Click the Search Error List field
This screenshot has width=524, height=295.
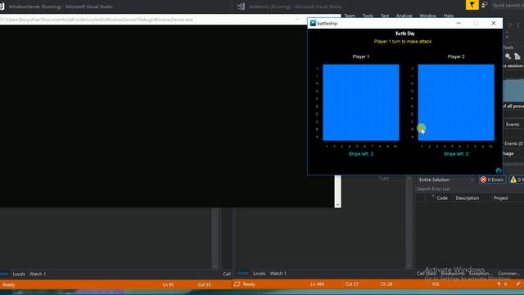point(469,188)
